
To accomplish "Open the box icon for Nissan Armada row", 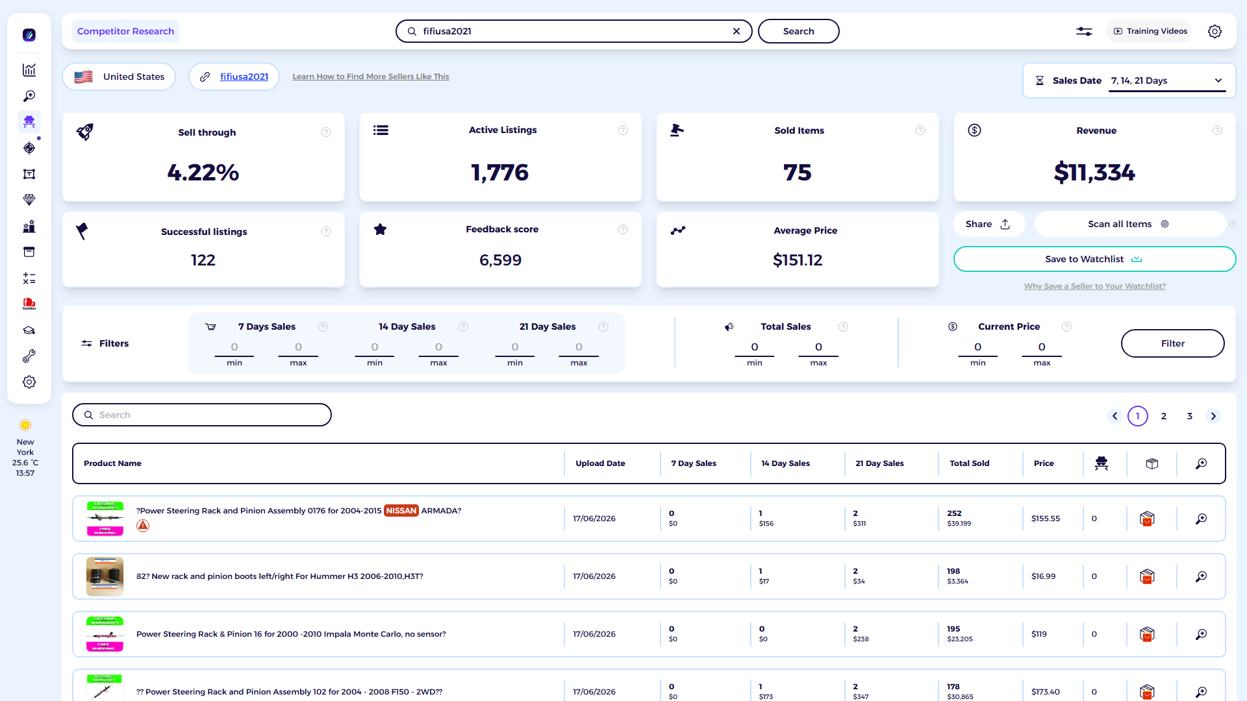I will point(1147,519).
